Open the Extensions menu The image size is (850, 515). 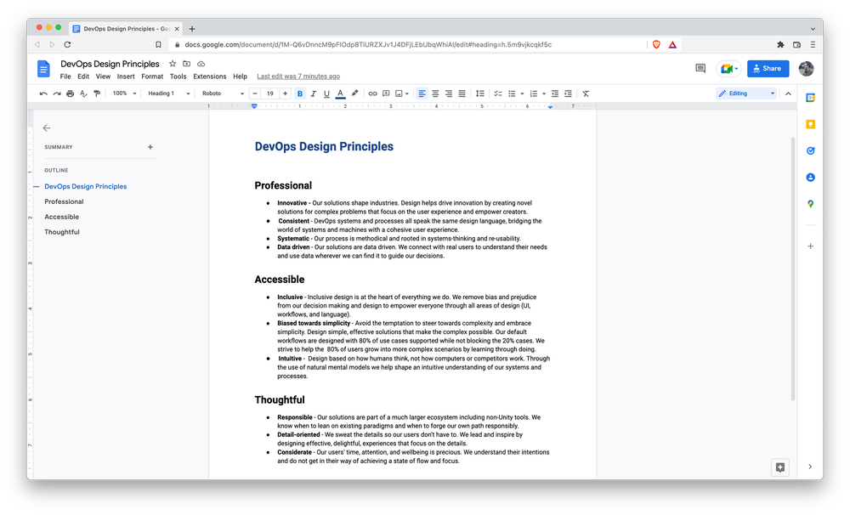point(210,76)
